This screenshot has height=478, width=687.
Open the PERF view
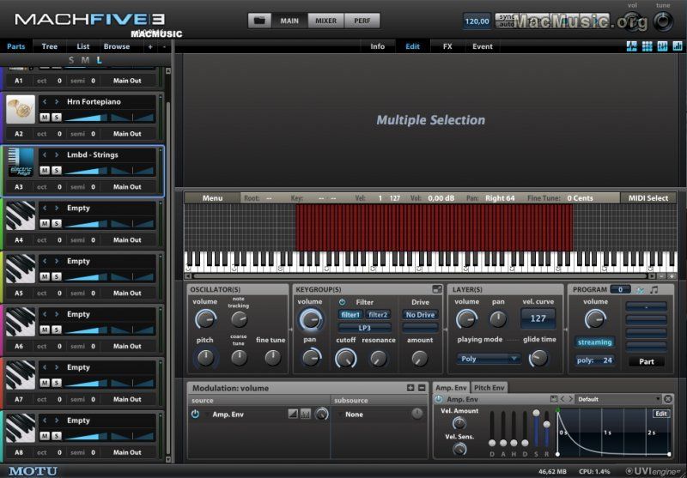(x=362, y=21)
